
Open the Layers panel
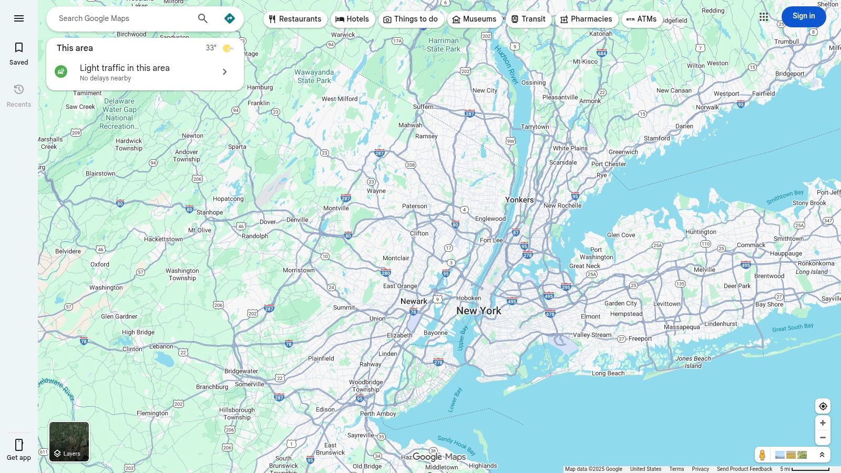coord(69,441)
